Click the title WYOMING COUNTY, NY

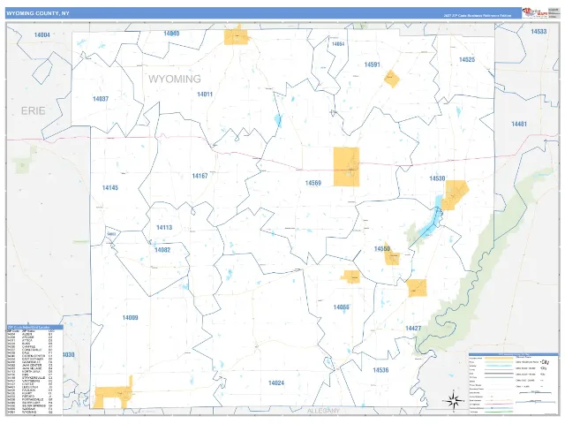[38, 13]
